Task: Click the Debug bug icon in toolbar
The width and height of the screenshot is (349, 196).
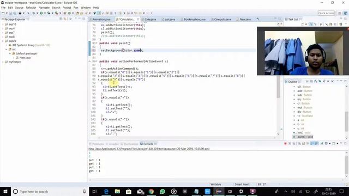Action: point(34,13)
